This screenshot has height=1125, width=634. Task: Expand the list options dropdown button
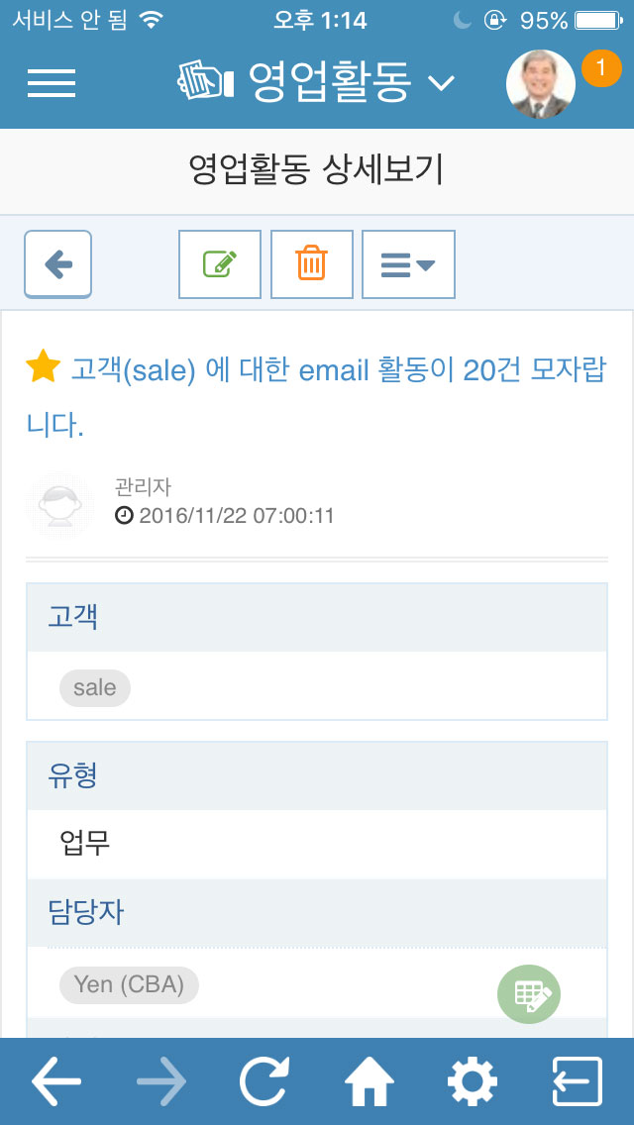point(408,264)
